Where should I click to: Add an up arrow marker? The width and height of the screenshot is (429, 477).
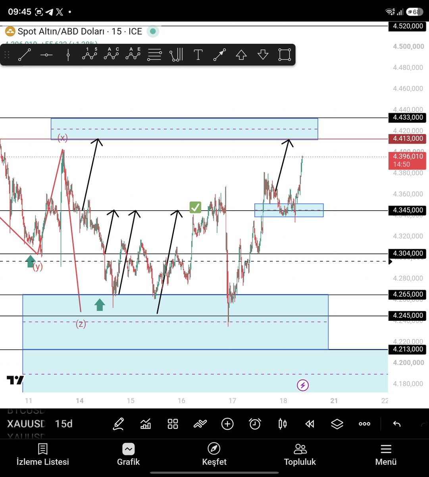point(241,54)
